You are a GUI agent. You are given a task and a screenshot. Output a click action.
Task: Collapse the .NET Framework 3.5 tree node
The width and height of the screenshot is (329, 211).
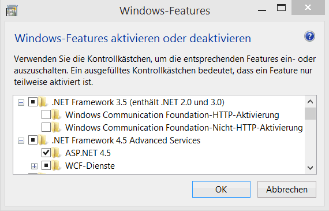(21, 103)
